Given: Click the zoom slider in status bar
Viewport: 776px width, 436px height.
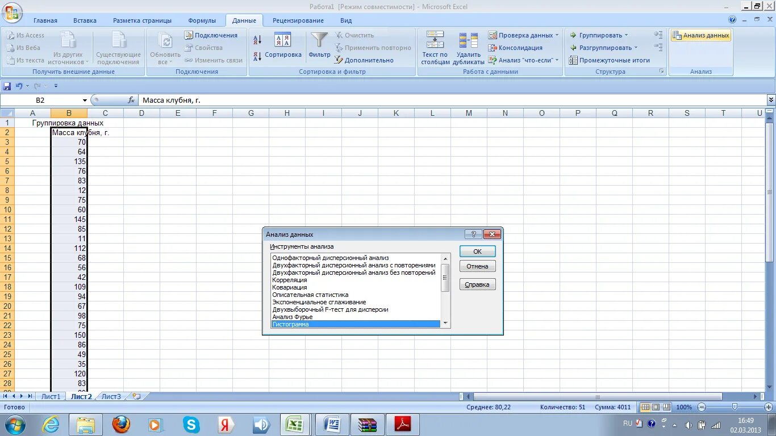Looking at the screenshot, I should [x=734, y=407].
